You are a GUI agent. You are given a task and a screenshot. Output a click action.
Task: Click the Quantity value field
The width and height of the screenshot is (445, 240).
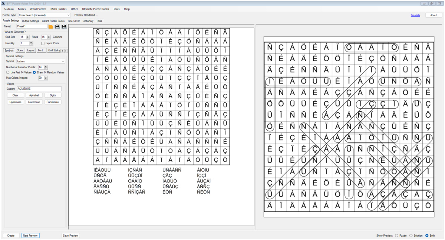click(x=25, y=43)
